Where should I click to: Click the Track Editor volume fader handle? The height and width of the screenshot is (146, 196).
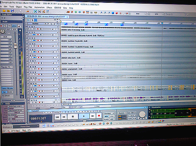click(15, 46)
